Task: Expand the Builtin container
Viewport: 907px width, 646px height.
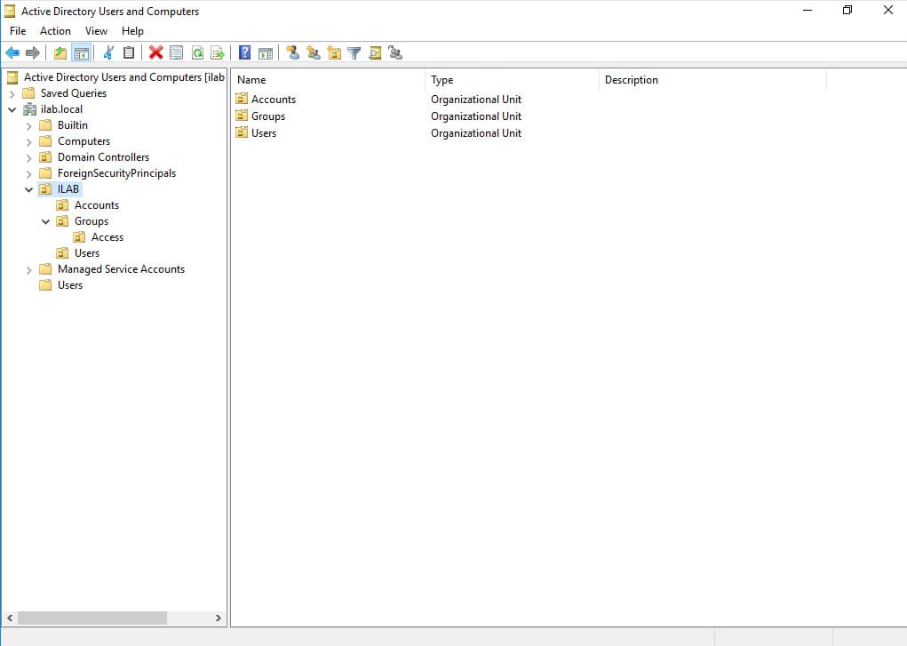Action: point(28,125)
